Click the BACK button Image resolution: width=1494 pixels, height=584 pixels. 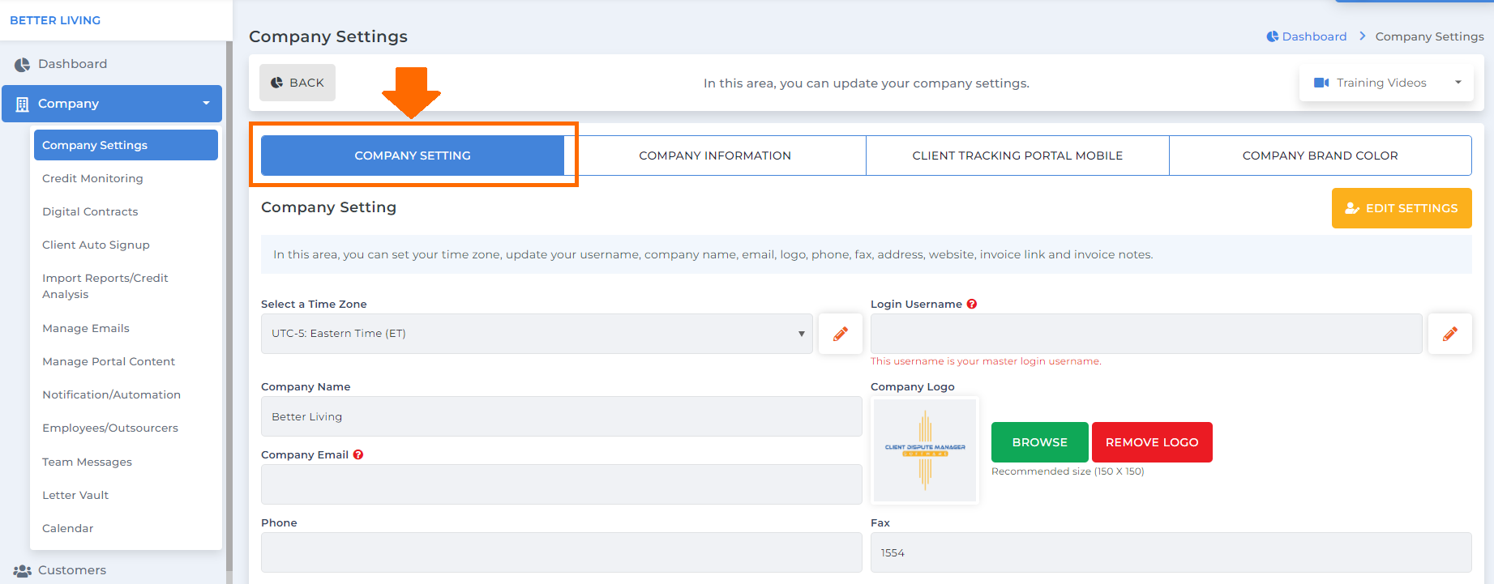pos(298,83)
